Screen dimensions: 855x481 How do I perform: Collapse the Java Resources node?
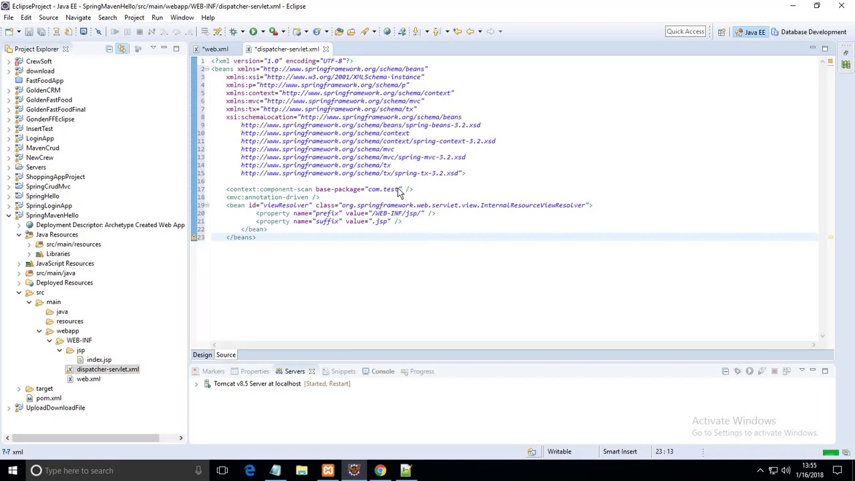pyautogui.click(x=19, y=234)
